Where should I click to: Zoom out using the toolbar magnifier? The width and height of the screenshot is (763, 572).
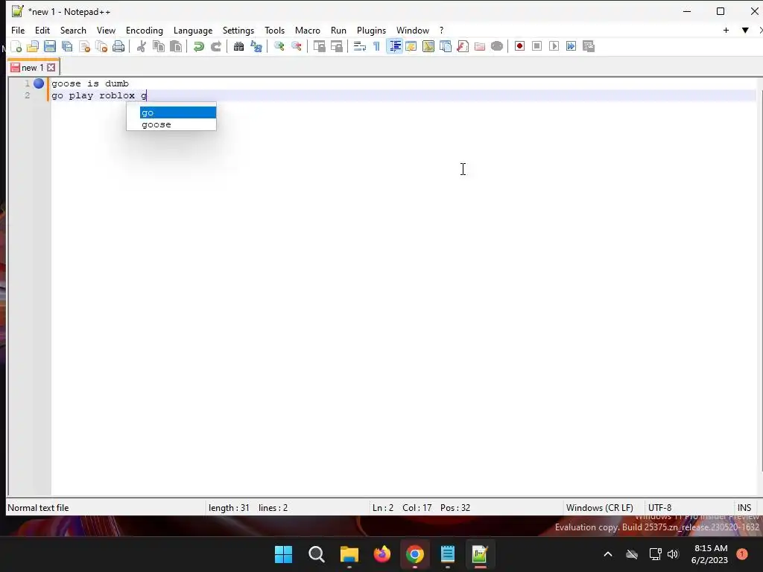296,46
